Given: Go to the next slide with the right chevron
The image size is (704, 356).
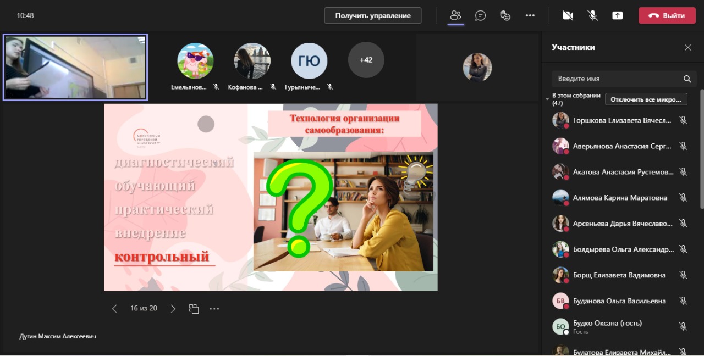Looking at the screenshot, I should coord(173,308).
